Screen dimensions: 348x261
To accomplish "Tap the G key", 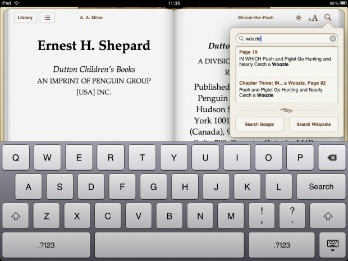I will pos(154,186).
